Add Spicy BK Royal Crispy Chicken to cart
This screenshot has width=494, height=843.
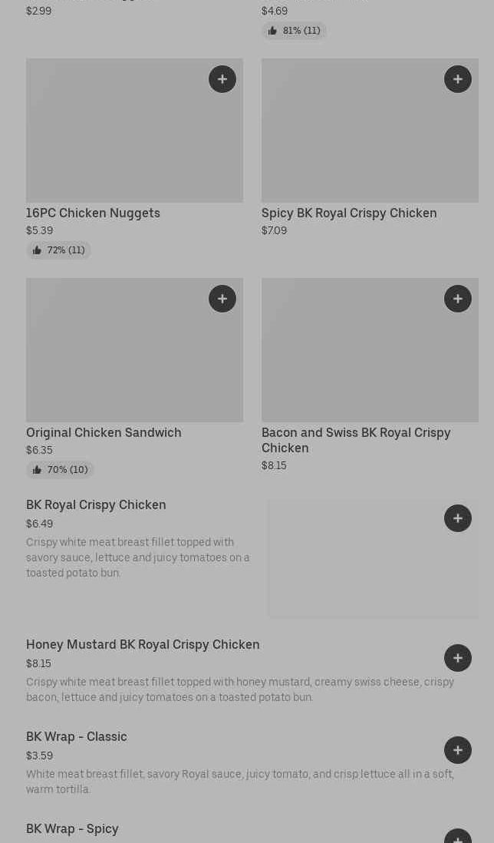[x=458, y=79]
